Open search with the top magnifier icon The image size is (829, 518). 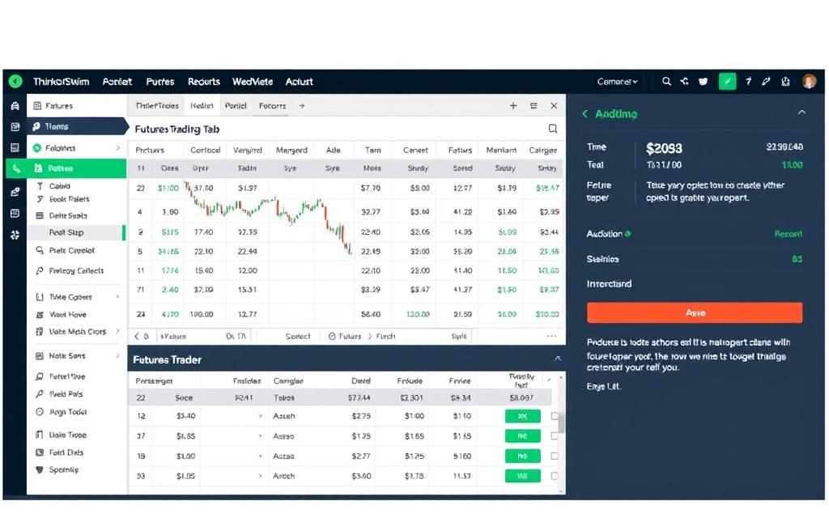pyautogui.click(x=666, y=81)
